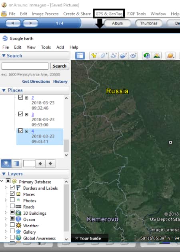Screen dimensions: 180x252
Task: Click the Ocean layer globe icon
Action: pyautogui.click(x=18, y=219)
